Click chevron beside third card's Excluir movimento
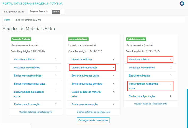188x128 pixels. click(171, 76)
